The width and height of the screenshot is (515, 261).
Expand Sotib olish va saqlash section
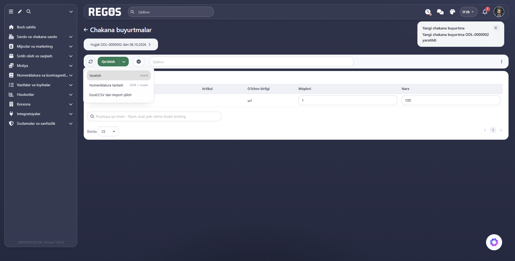tap(41, 56)
